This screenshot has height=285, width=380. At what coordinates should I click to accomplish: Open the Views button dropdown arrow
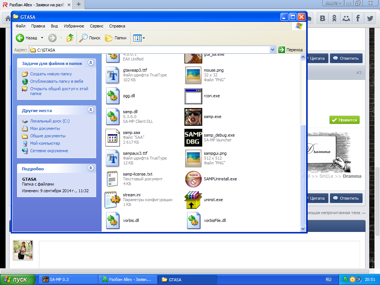[x=144, y=38]
